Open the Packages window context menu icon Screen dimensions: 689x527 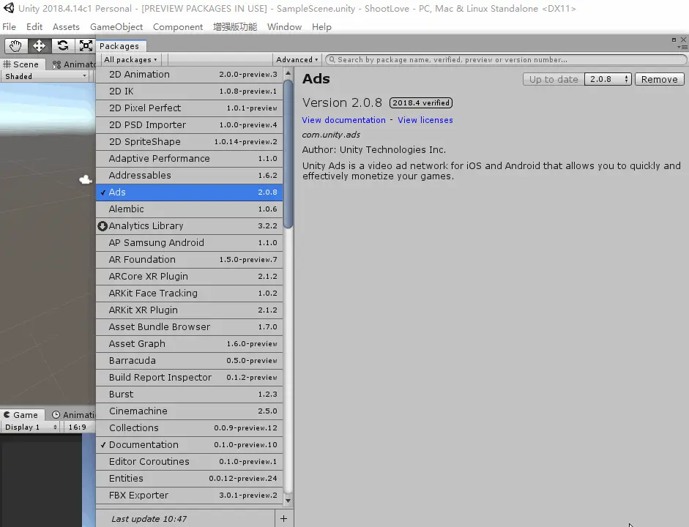(682, 47)
